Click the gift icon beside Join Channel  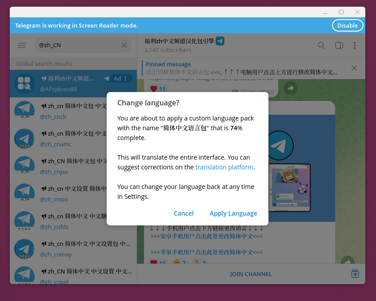point(355,274)
